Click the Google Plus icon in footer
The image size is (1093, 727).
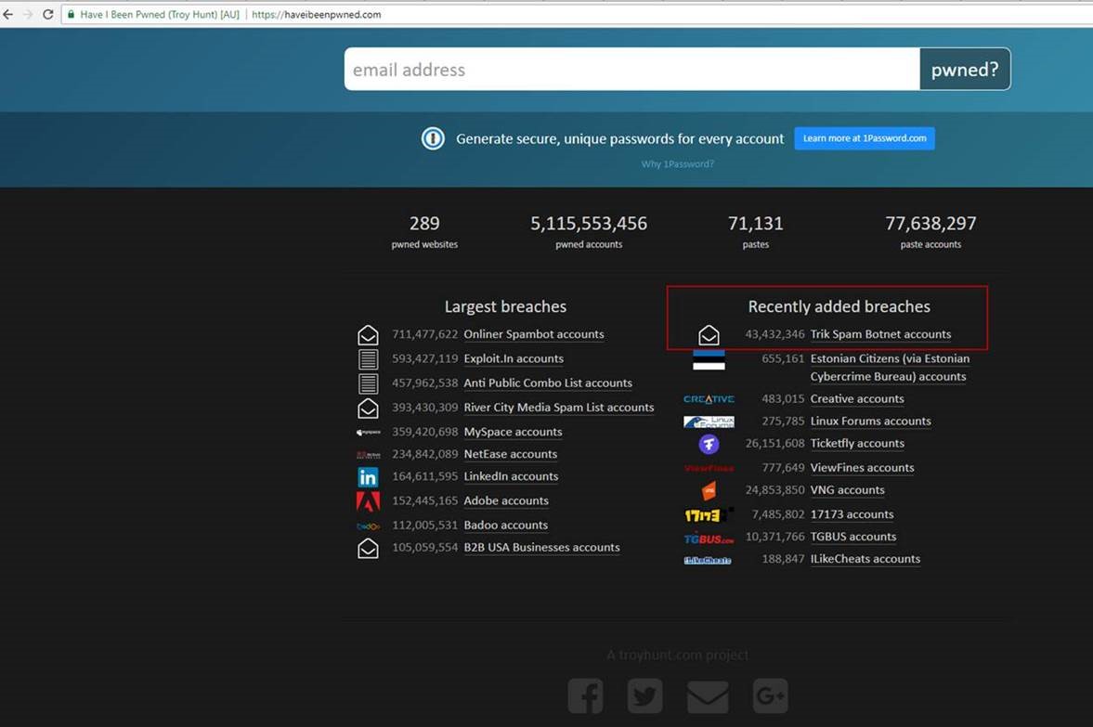(770, 695)
